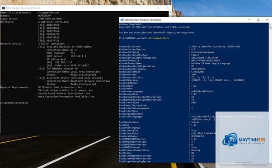Click the Hyper-V Requirements label

[x=15, y=88]
